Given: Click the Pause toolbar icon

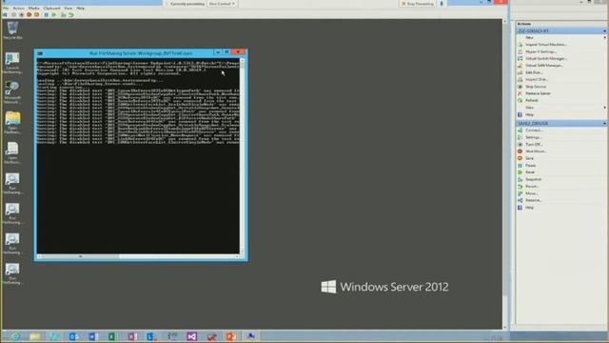Looking at the screenshot, I should (47, 15).
